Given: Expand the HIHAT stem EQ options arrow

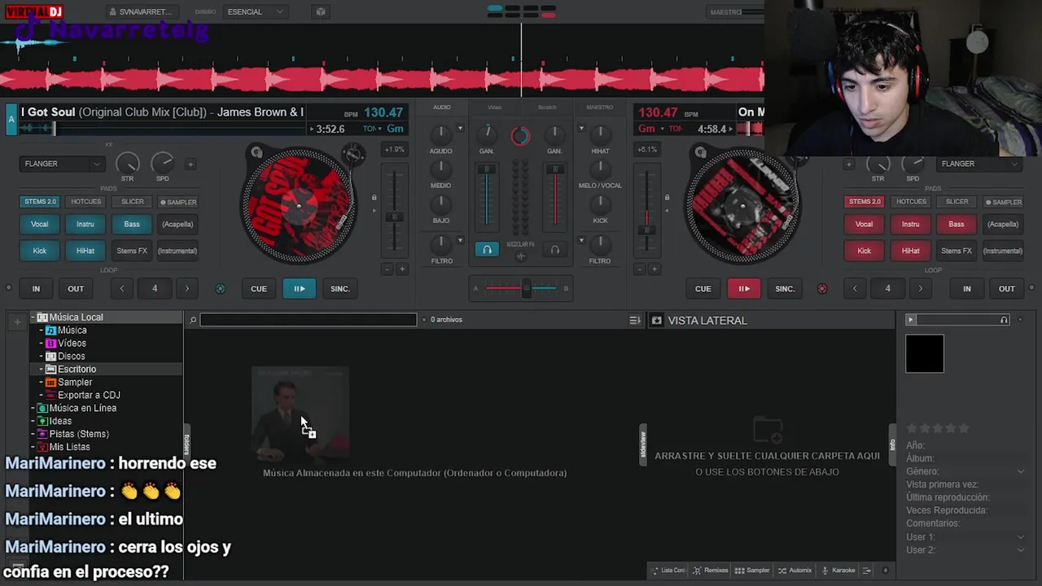Looking at the screenshot, I should click(581, 129).
